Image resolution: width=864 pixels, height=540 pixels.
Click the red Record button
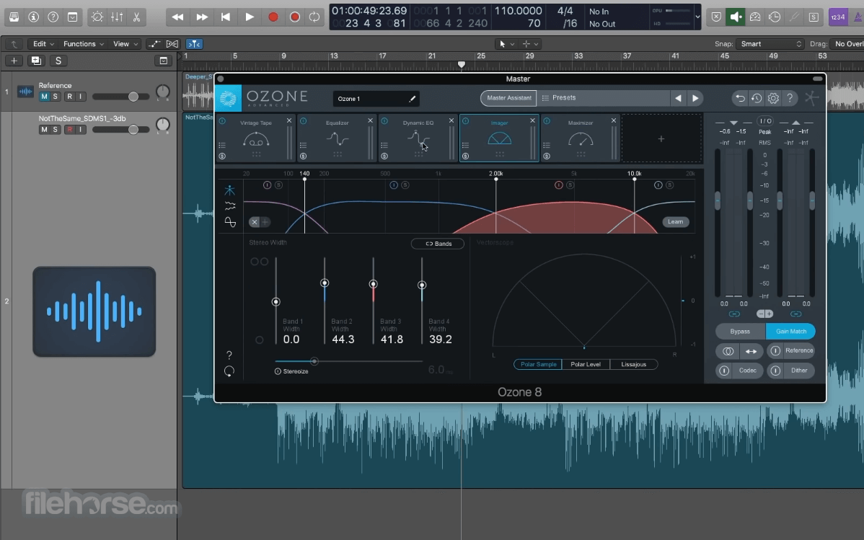(273, 17)
